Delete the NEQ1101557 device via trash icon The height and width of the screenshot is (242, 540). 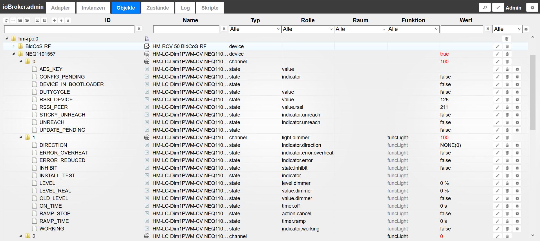click(507, 54)
